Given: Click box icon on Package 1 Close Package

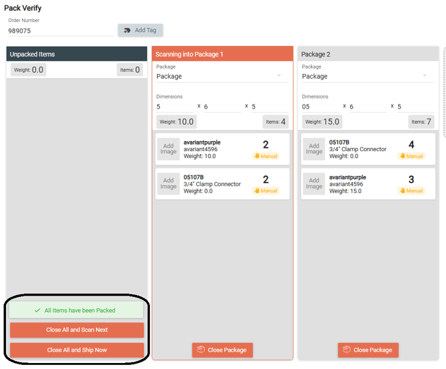Looking at the screenshot, I should coord(201,350).
